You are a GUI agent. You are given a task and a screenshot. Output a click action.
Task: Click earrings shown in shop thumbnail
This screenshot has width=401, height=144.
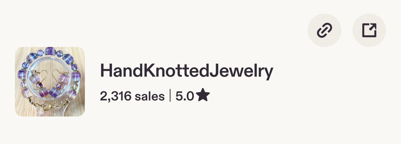(x=50, y=81)
